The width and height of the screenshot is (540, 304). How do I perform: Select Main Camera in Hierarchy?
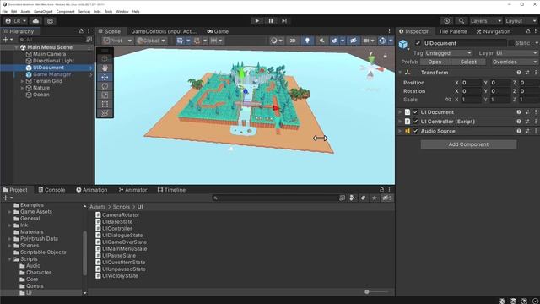coord(49,54)
